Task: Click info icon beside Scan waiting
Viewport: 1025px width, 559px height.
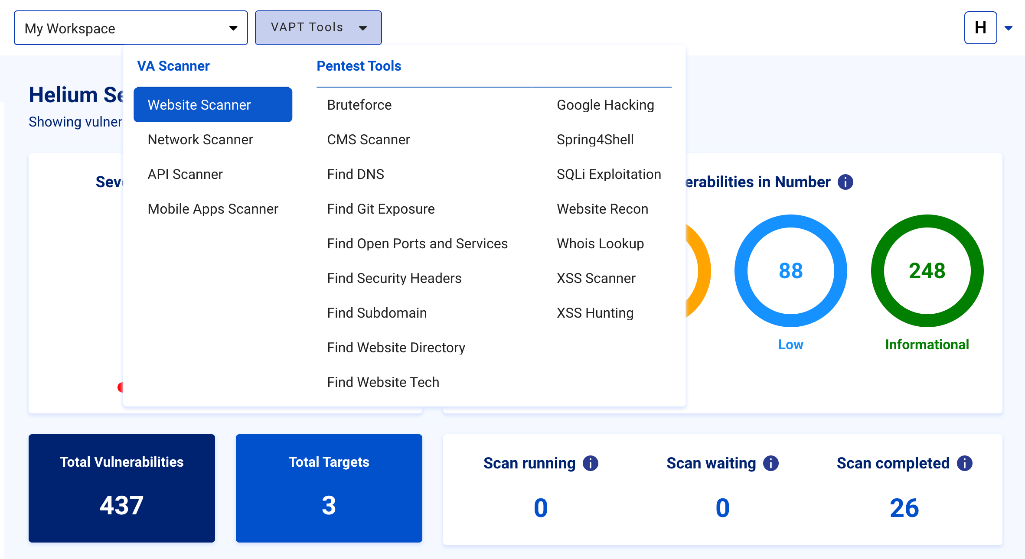Action: point(770,463)
